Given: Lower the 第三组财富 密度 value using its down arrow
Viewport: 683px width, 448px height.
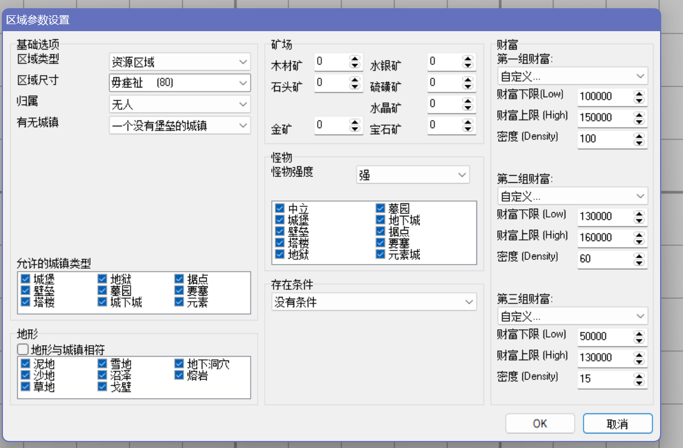Looking at the screenshot, I should [639, 382].
